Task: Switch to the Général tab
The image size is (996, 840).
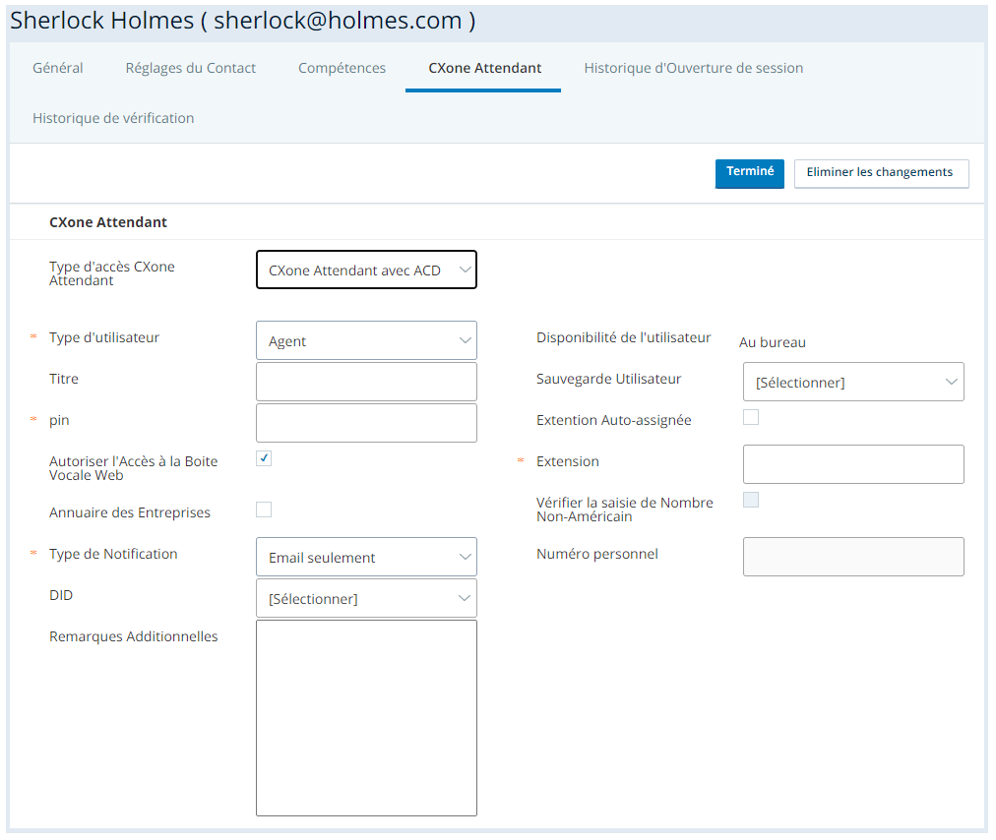Action: [x=58, y=68]
